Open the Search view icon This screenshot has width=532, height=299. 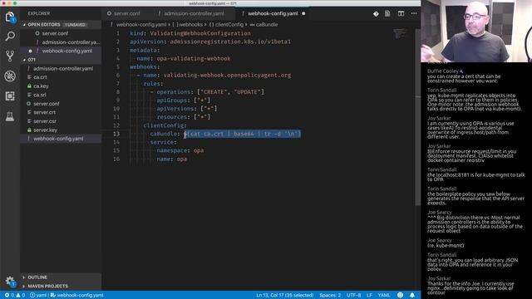10,36
